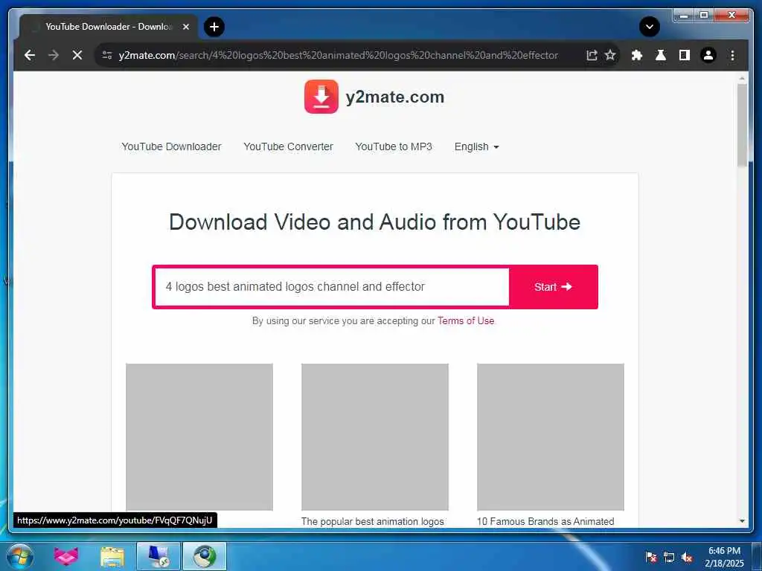762x571 pixels.
Task: Focus the video search input field
Action: pos(332,287)
